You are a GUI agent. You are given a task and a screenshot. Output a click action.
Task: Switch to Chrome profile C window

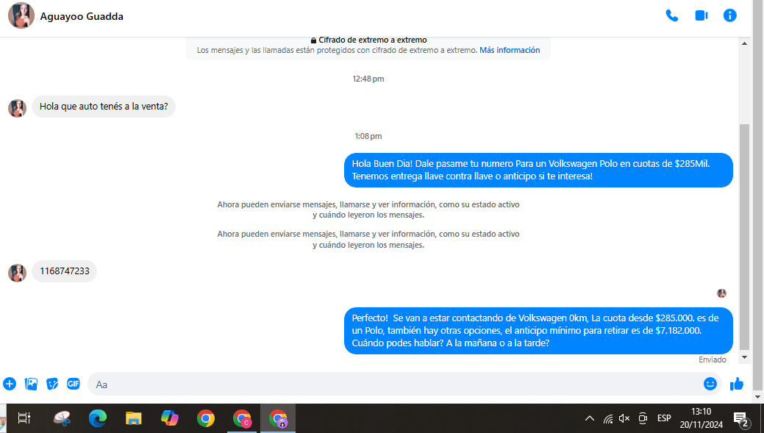[242, 418]
